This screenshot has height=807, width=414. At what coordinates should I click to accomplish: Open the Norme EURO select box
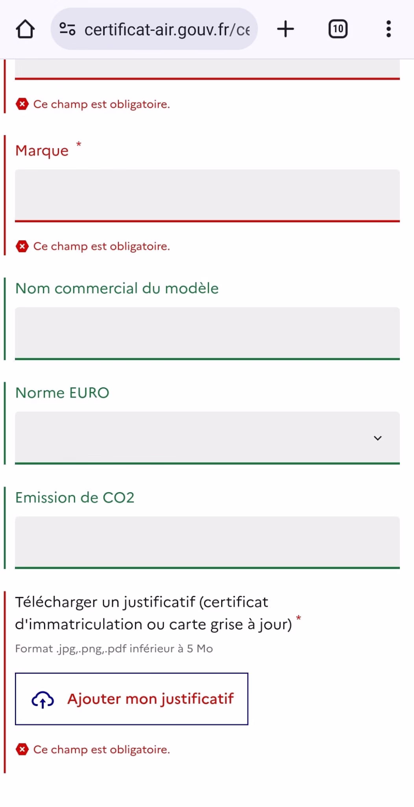click(207, 438)
